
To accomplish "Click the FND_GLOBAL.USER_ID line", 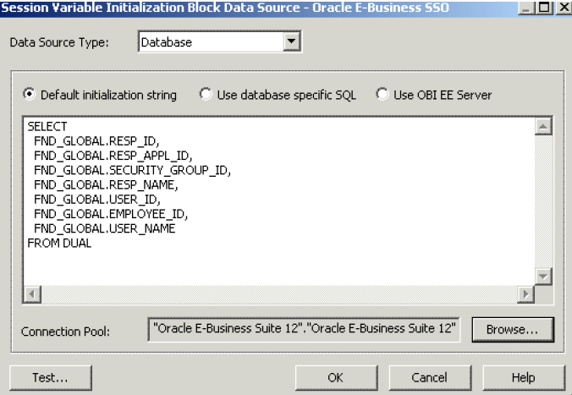I will 96,200.
